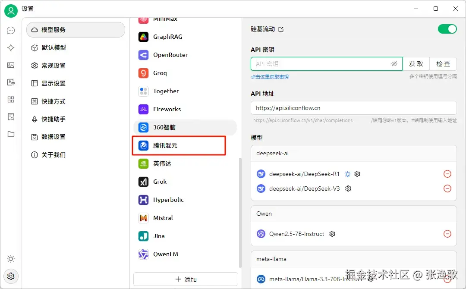Toggle dark theme from the sidebar
The width and height of the screenshot is (466, 289).
pyautogui.click(x=11, y=259)
